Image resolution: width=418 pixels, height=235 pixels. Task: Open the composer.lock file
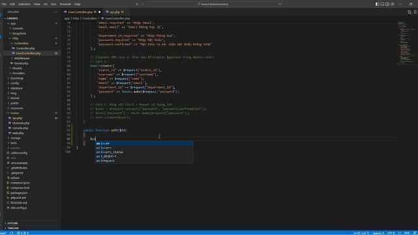pyautogui.click(x=20, y=188)
